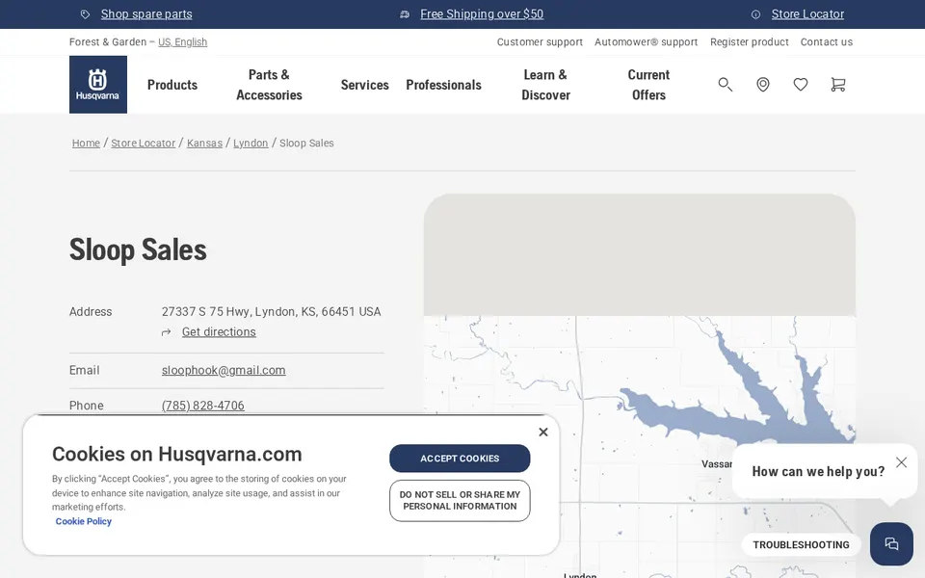The width and height of the screenshot is (925, 578).
Task: Open the Parts & Accessories menu
Action: [x=269, y=85]
